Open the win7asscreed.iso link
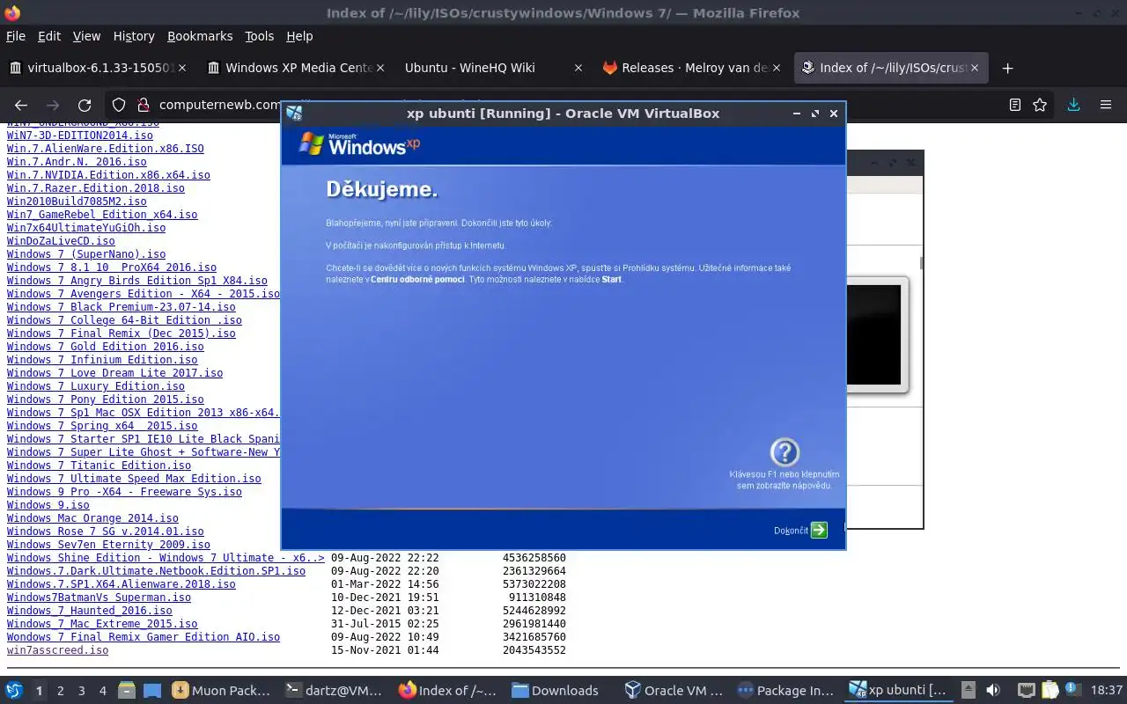The image size is (1127, 704). pos(58,650)
